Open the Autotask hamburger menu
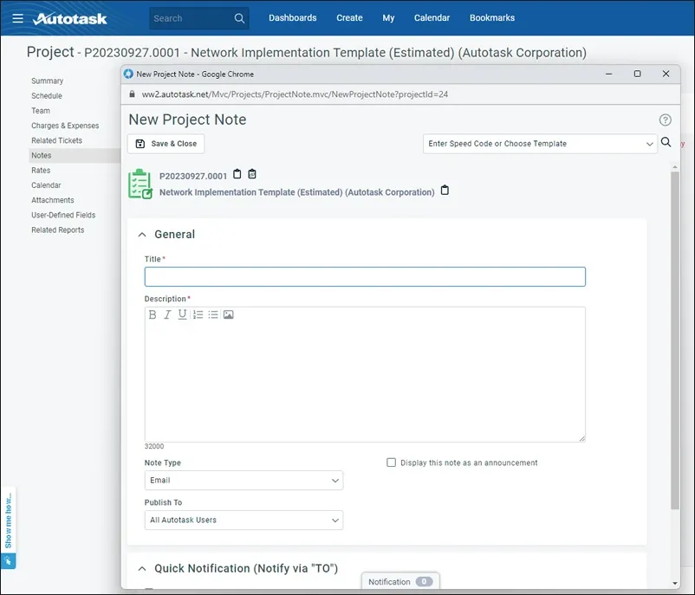The height and width of the screenshot is (595, 695). (17, 18)
